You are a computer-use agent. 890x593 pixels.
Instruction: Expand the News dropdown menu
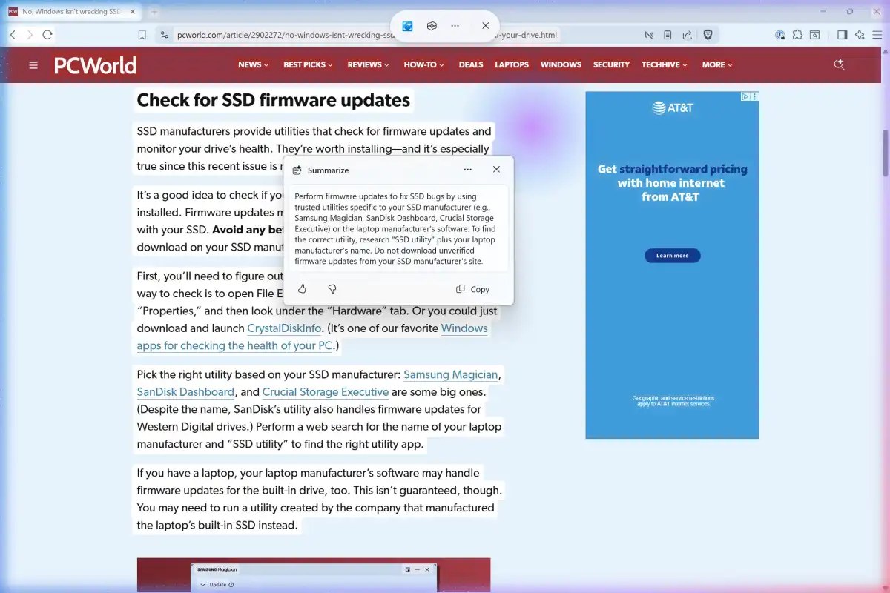253,65
